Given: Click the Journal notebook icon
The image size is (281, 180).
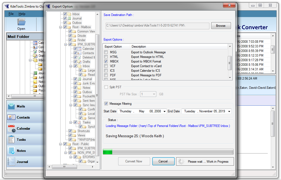Looking at the screenshot, I should (x=11, y=162).
